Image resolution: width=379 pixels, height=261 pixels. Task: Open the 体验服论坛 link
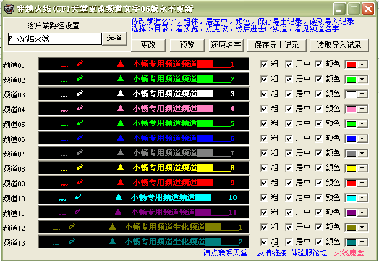click(x=309, y=253)
